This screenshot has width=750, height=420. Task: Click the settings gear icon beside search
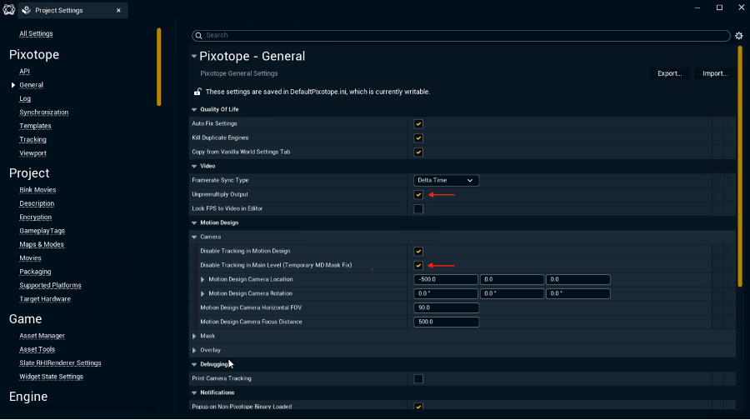click(738, 36)
